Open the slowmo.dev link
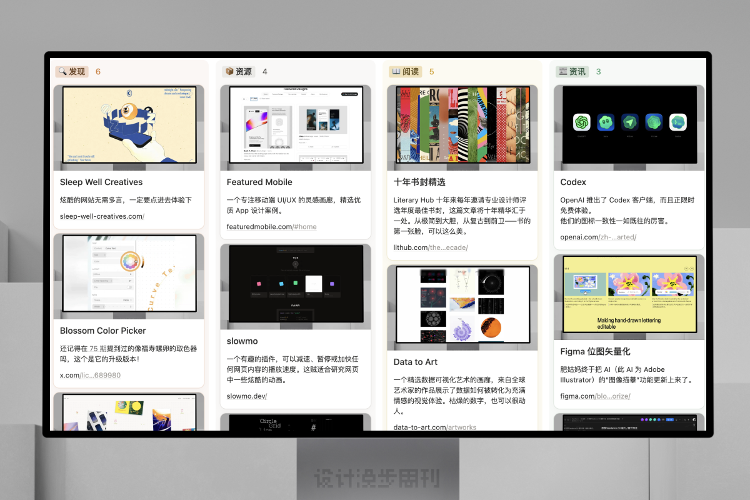 247,396
